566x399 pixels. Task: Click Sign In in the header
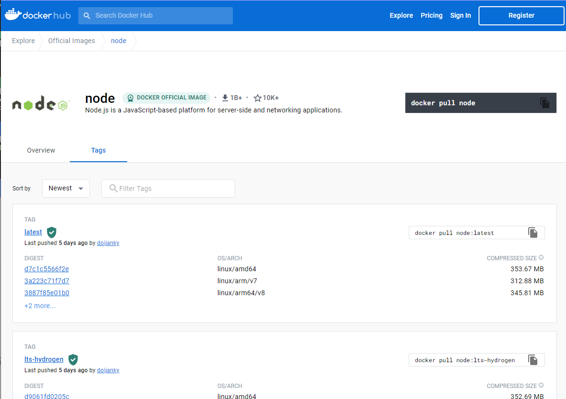tap(460, 15)
